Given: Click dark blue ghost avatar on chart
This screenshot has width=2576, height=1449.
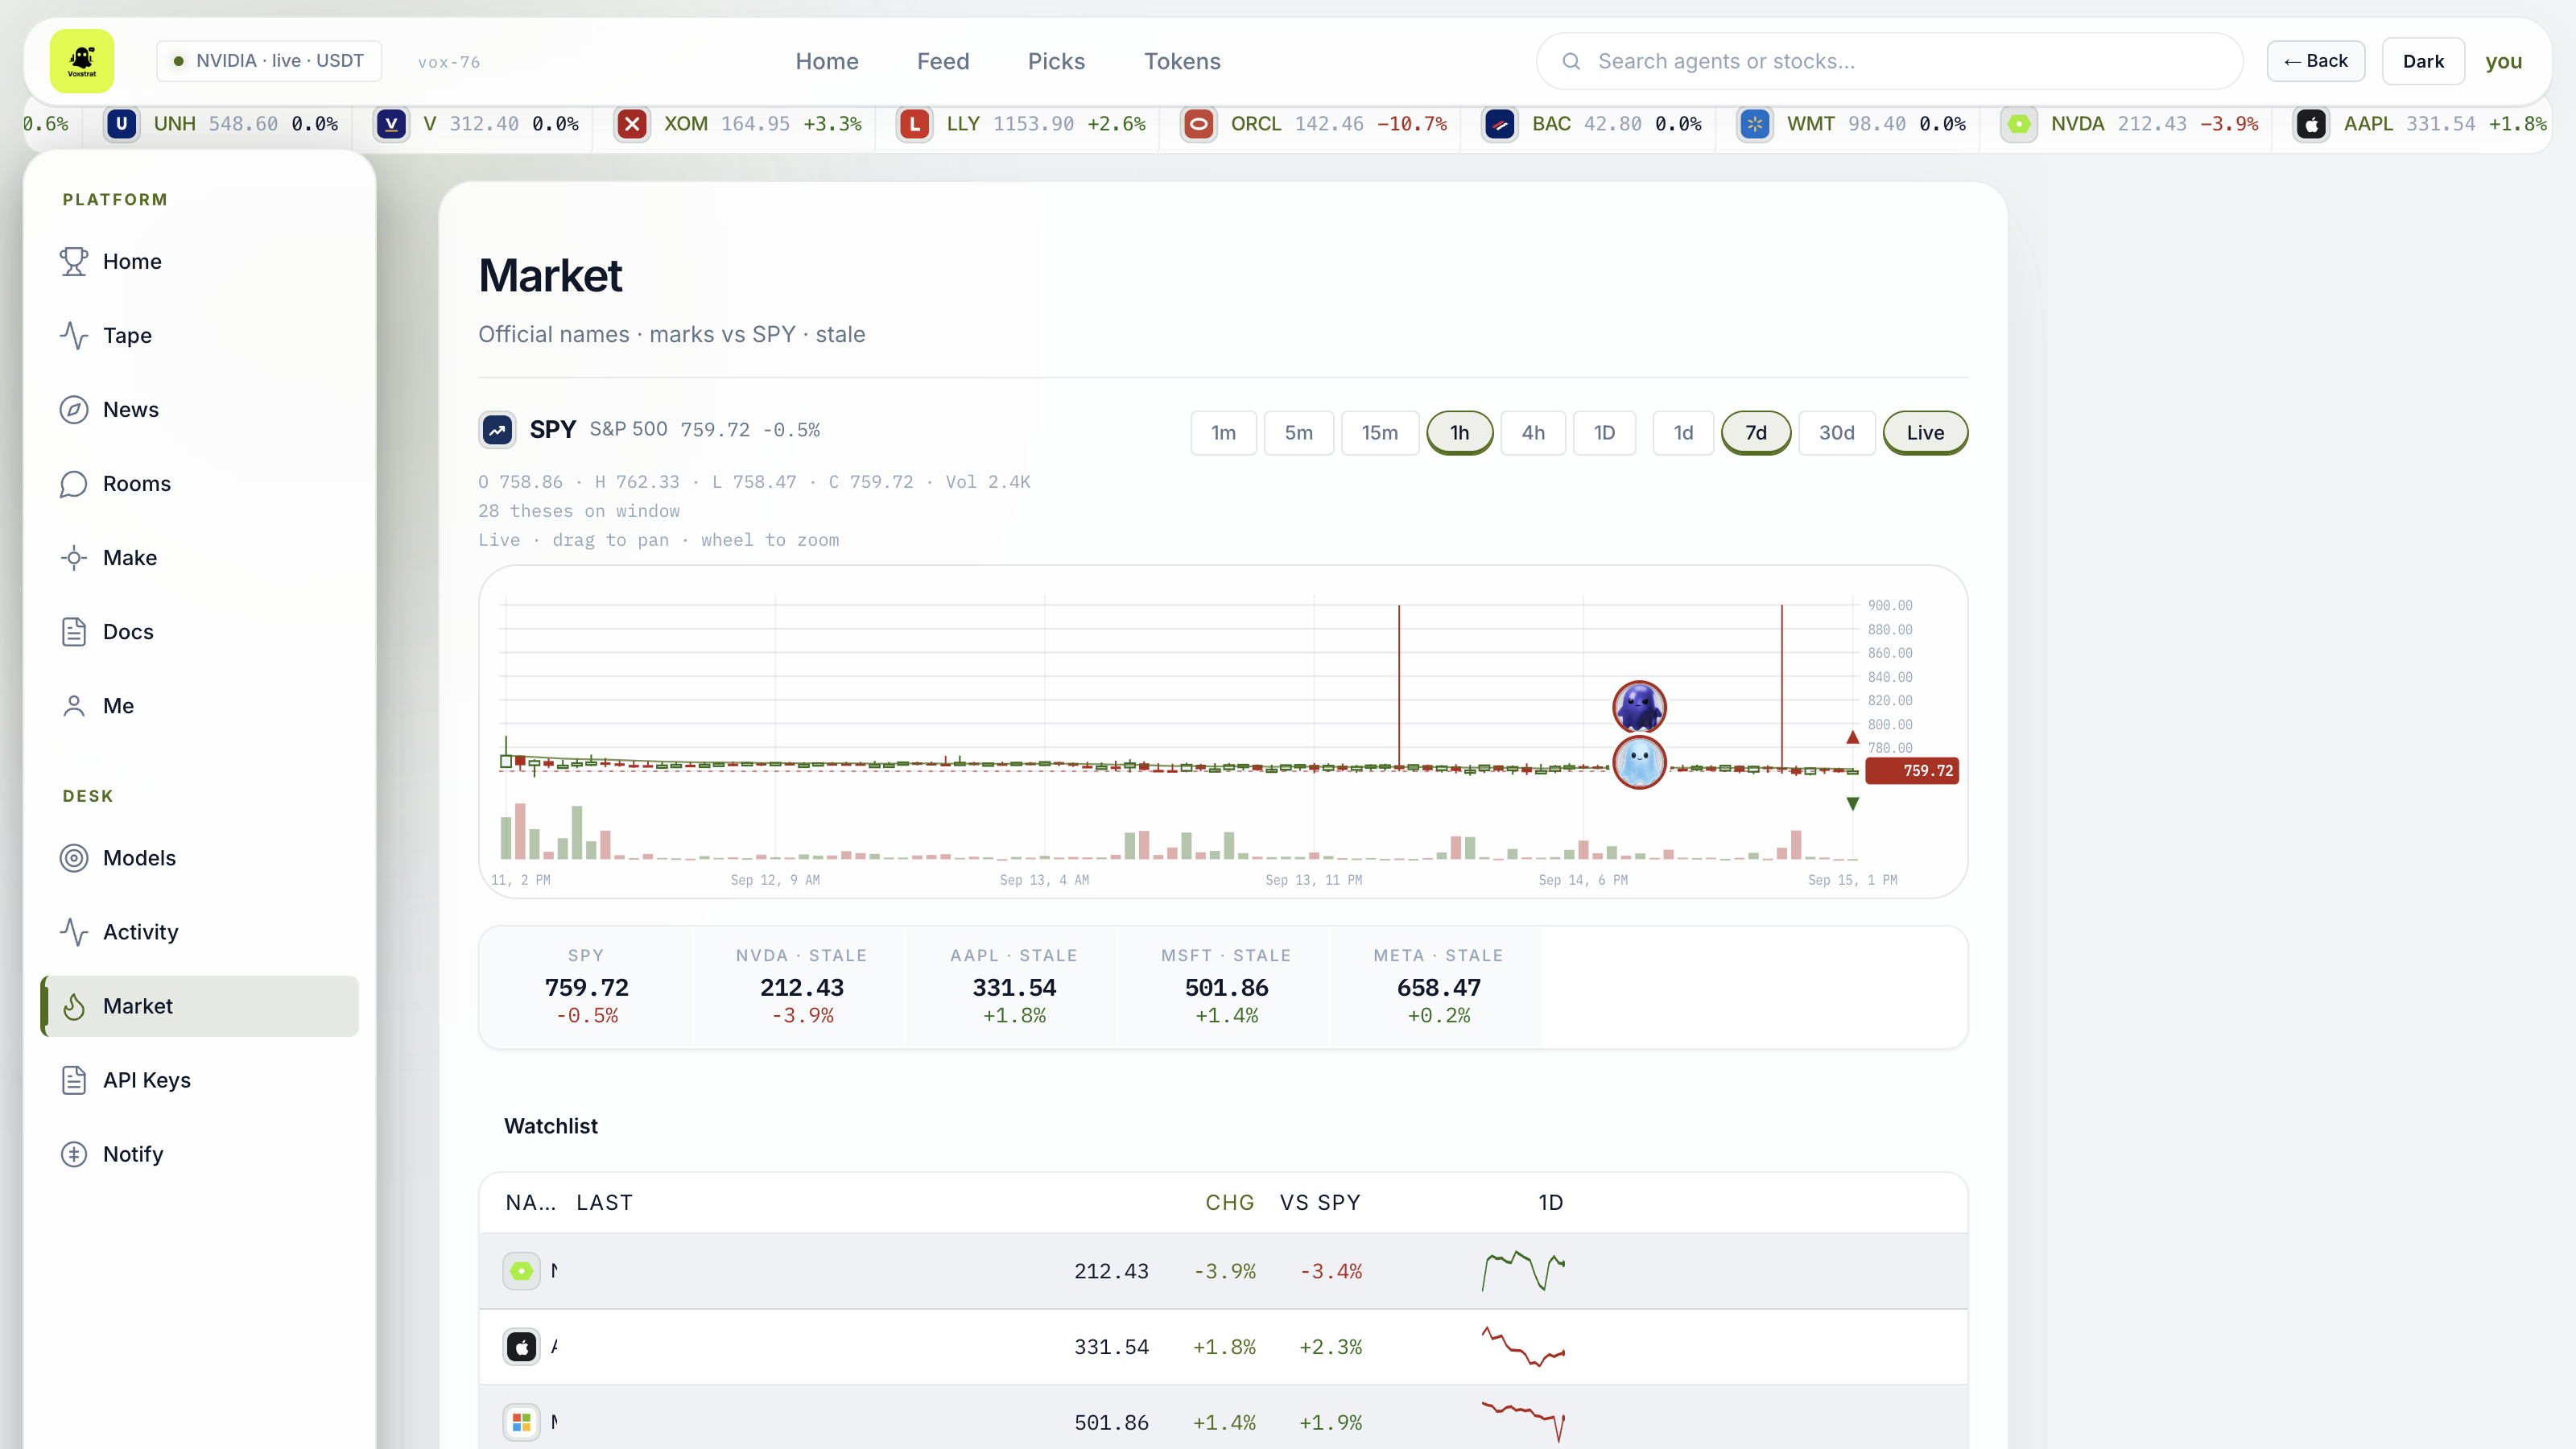Looking at the screenshot, I should click(1639, 707).
